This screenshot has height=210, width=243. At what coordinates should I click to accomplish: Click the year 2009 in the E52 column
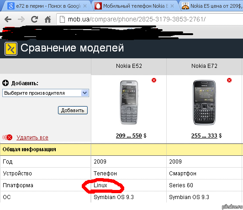tap(100, 162)
